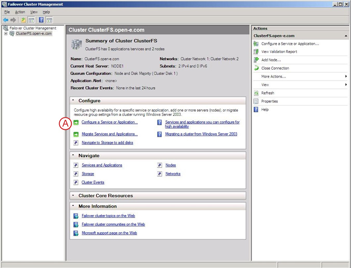Click shortcut icon next to Nodes link
Viewport: 351px width, 268px height.
point(160,165)
